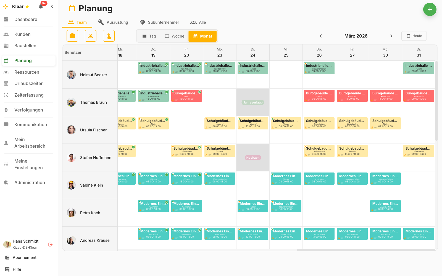Switch to Woche view
Image resolution: width=442 pixels, height=276 pixels.
(x=175, y=36)
